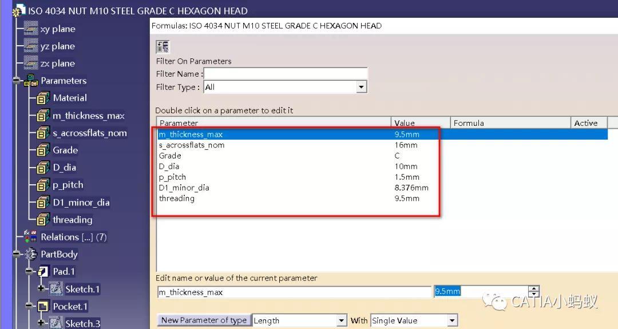618x329 pixels.
Task: Select the Grade row in parameter list
Action: (x=382, y=156)
